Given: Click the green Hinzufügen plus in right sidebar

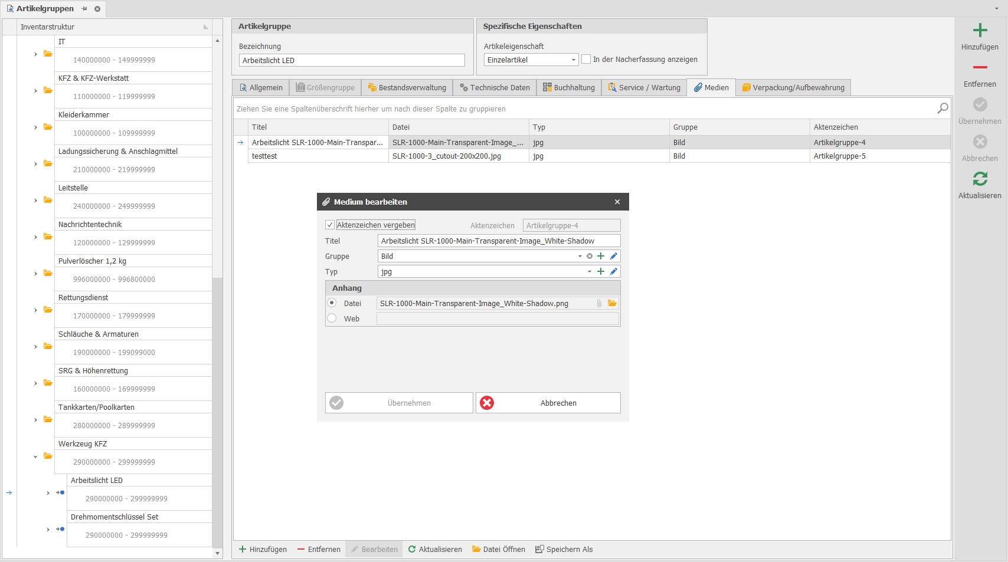Looking at the screenshot, I should click(x=980, y=31).
